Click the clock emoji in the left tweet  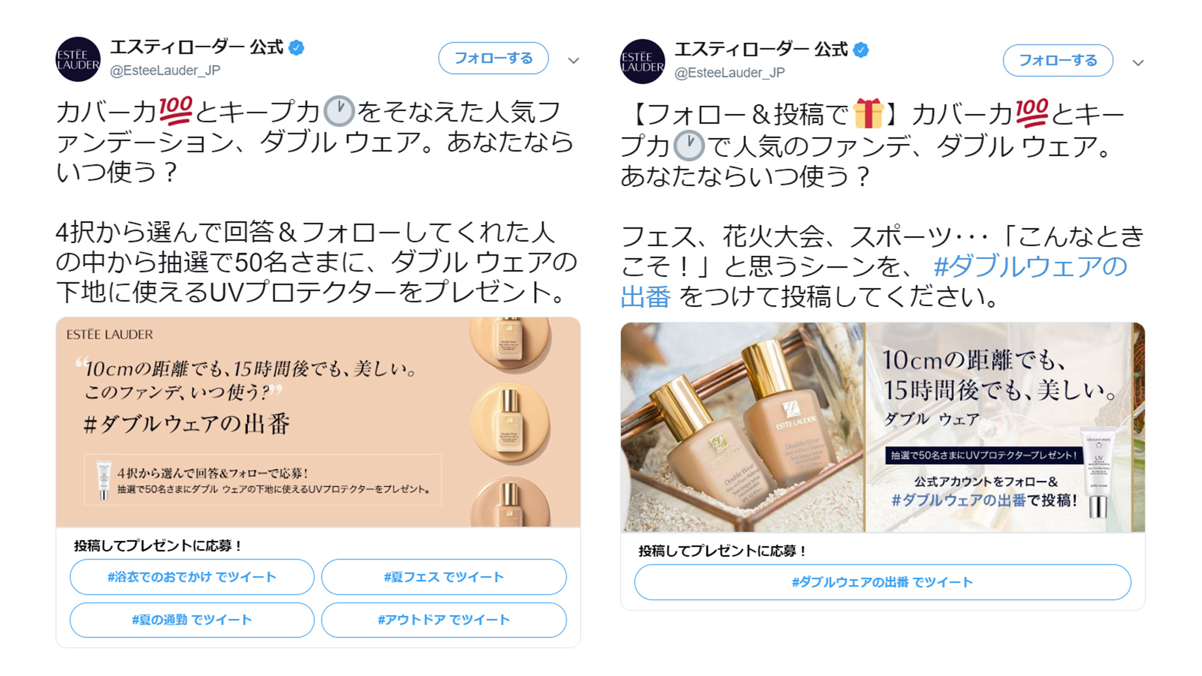(339, 112)
